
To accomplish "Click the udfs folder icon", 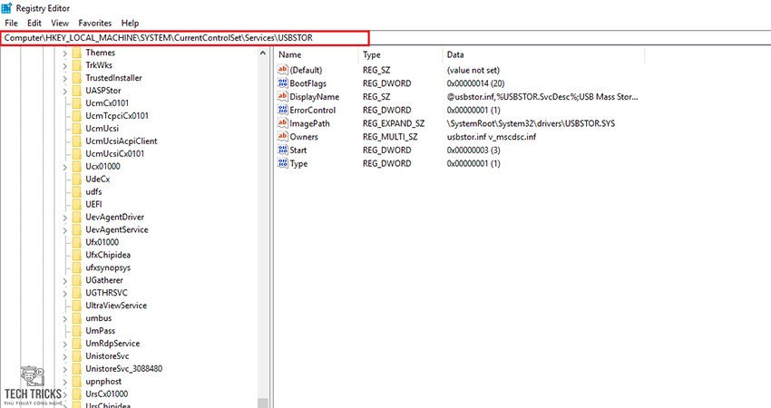I will click(x=77, y=191).
